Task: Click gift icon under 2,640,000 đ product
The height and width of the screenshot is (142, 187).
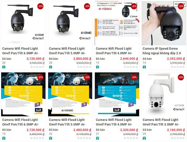Action: (x=98, y=67)
